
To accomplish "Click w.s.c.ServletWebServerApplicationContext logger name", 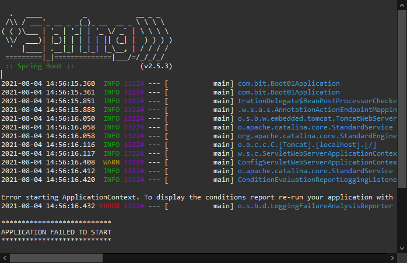I will pos(317,153).
